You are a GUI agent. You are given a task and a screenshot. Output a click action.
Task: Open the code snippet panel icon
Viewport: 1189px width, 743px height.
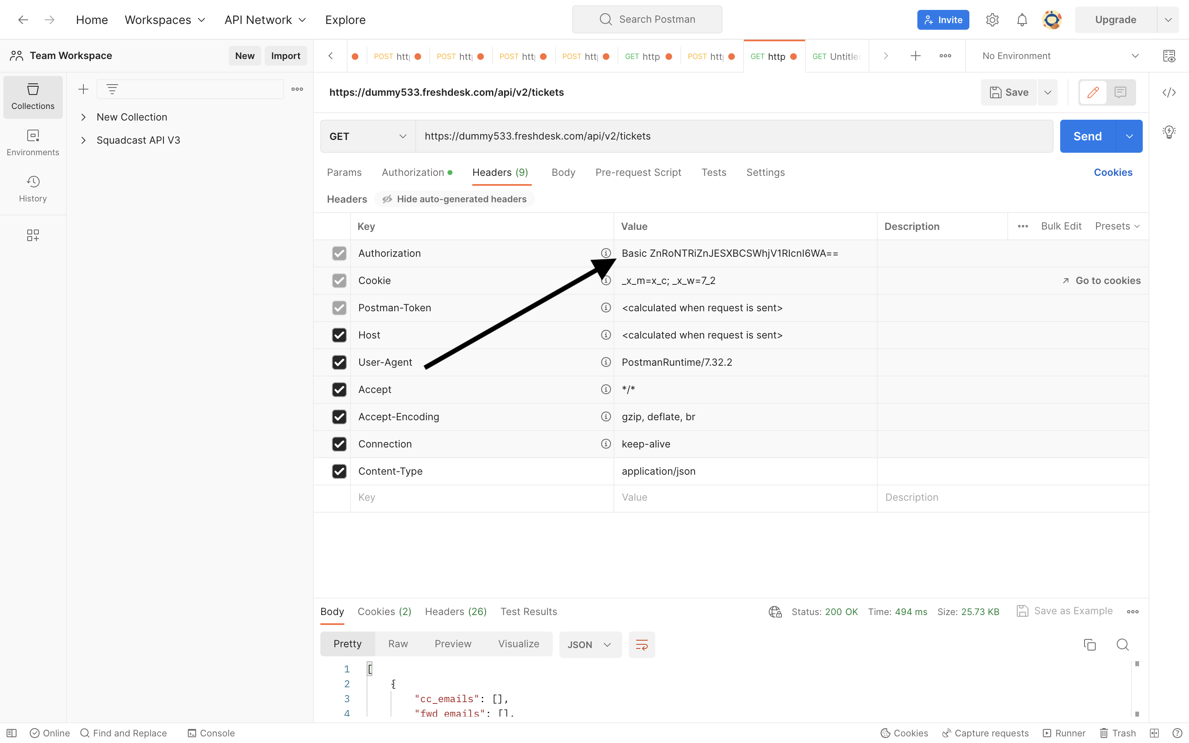pos(1169,92)
